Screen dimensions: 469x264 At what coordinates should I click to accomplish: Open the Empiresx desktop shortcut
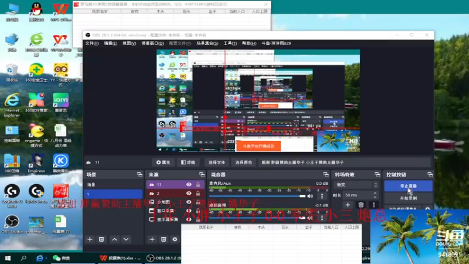(x=36, y=164)
